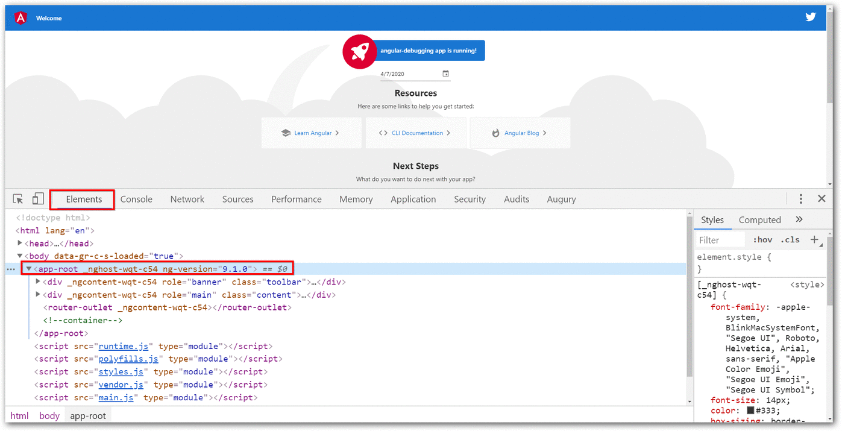Image resolution: width=842 pixels, height=431 pixels.
Task: Click the #333 color swatch
Action: coord(750,411)
